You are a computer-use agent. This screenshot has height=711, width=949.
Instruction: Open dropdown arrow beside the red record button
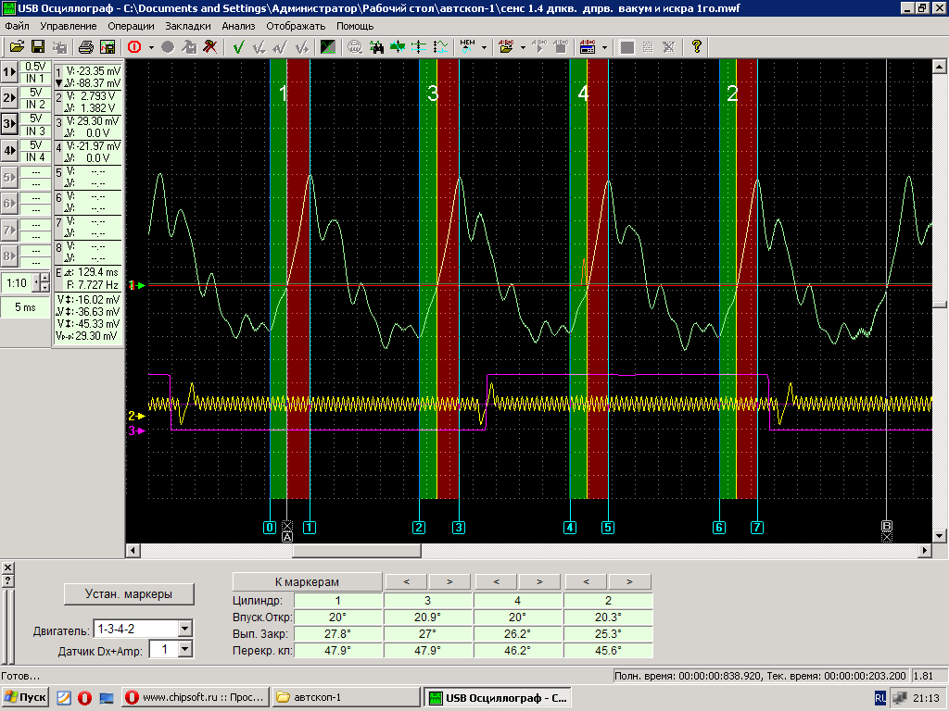coord(151,46)
